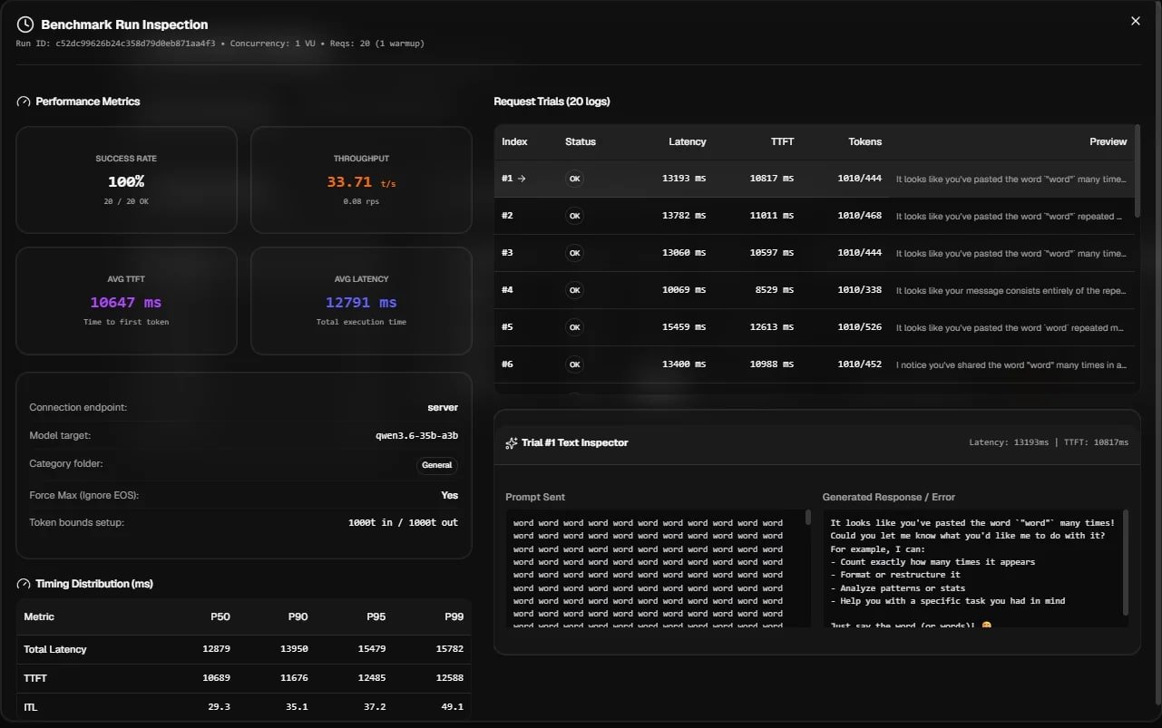Click the clock icon beside Benchmark Run Inspection
Screen dimensions: 1162x728
pos(25,24)
